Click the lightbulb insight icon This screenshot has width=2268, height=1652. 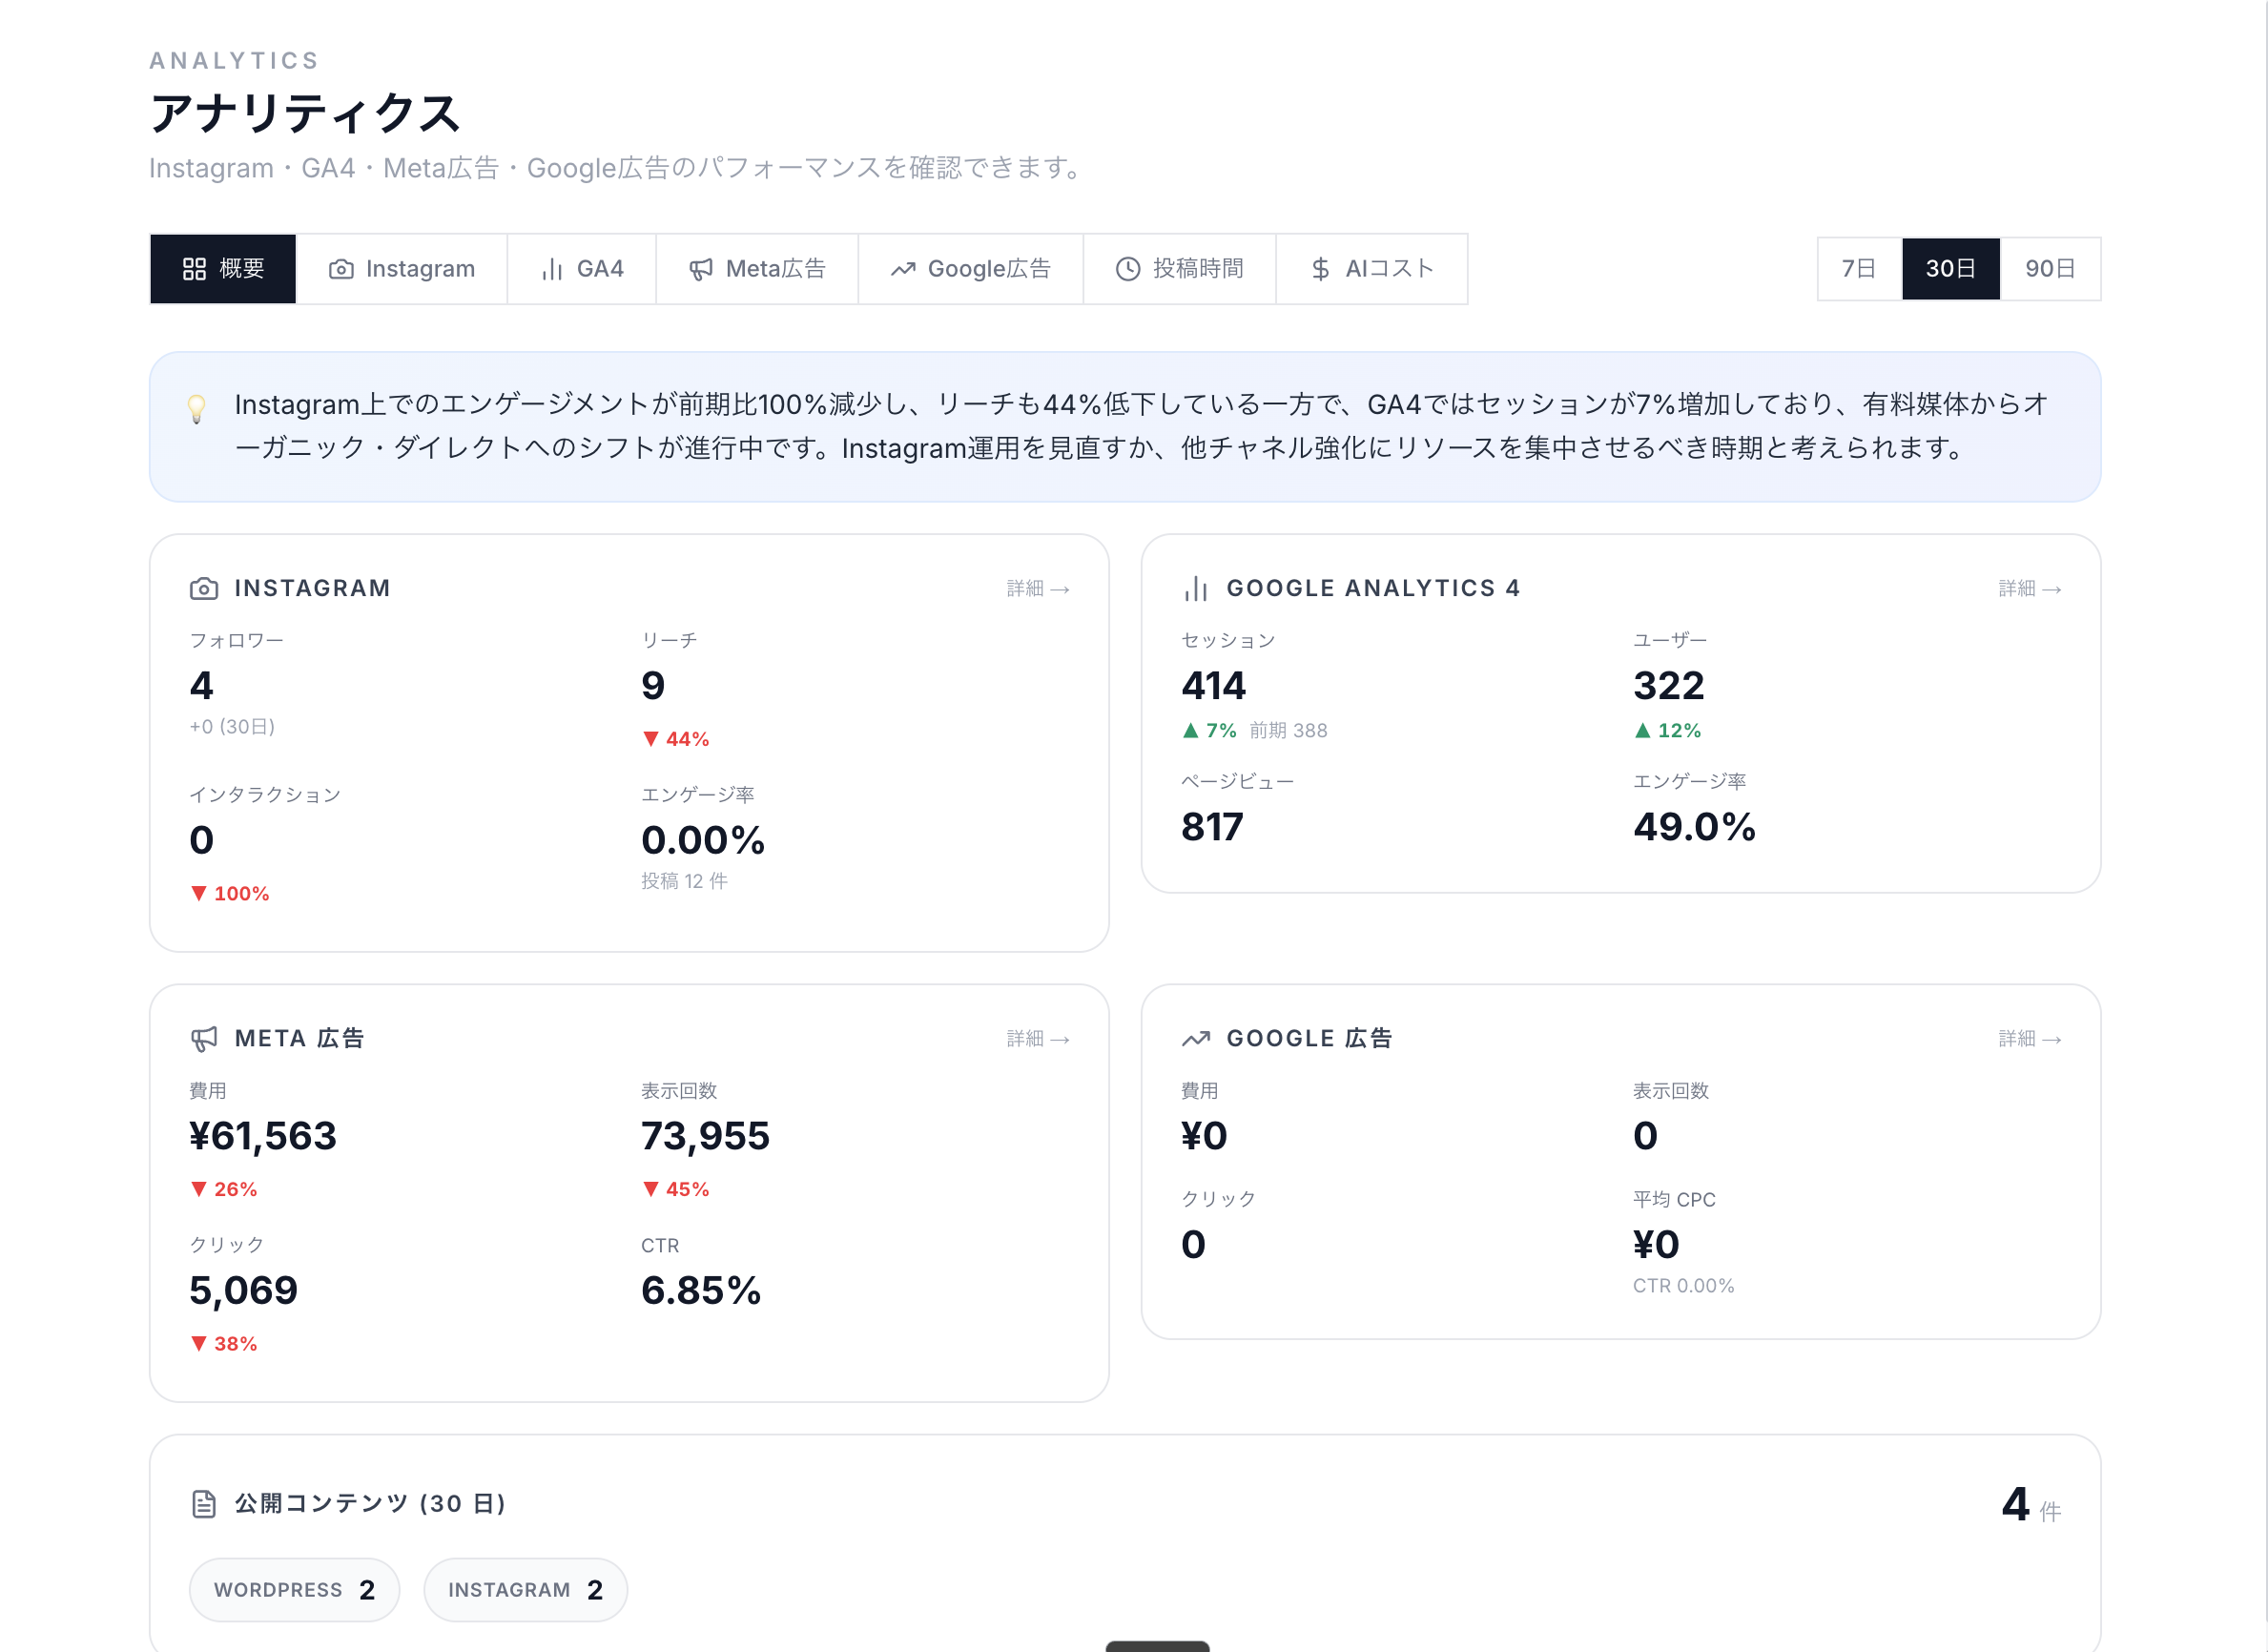pos(197,408)
